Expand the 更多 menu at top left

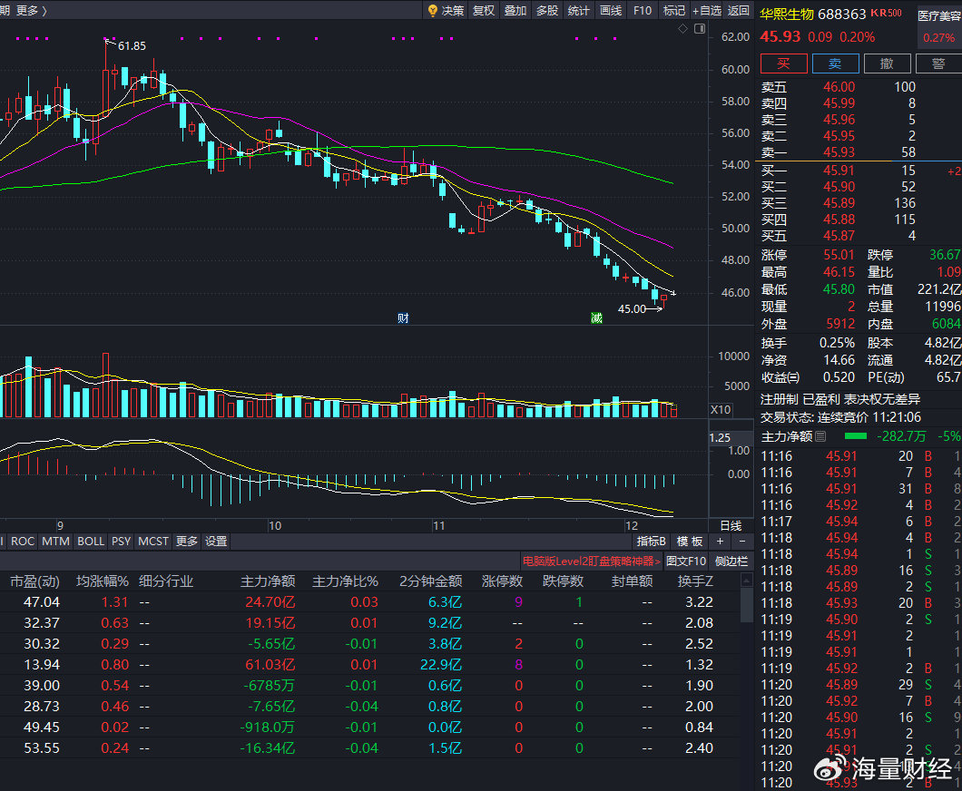coord(31,10)
